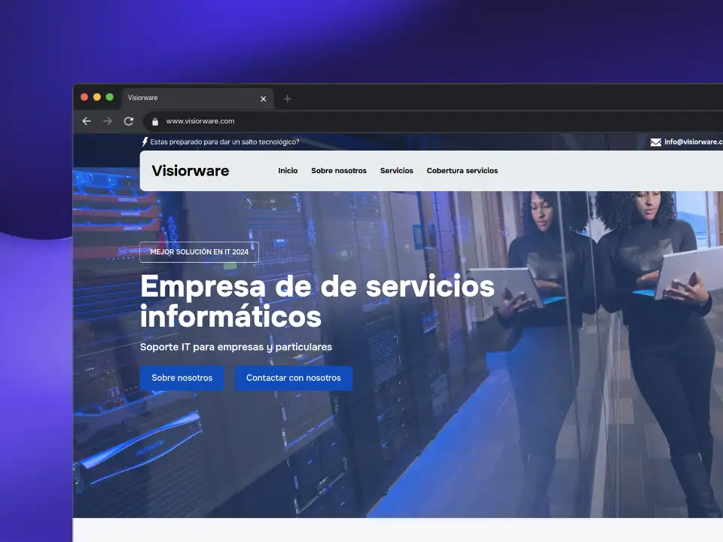Image resolution: width=723 pixels, height=542 pixels.
Task: Click the lightning bolt icon in the top bar
Action: point(145,142)
